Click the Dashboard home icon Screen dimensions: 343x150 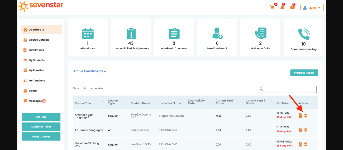(25, 29)
